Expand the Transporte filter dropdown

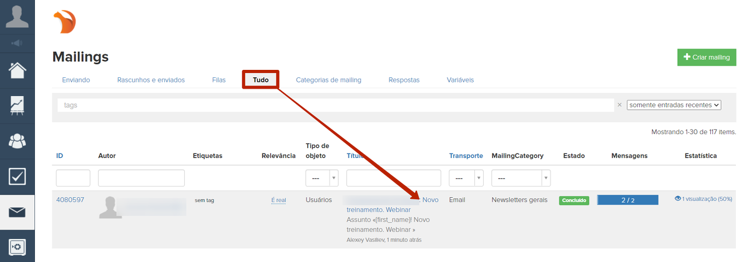tap(465, 178)
